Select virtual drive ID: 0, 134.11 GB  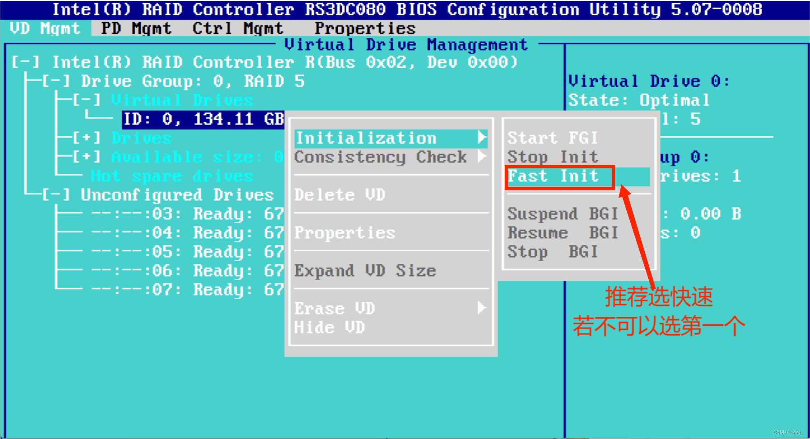[203, 119]
